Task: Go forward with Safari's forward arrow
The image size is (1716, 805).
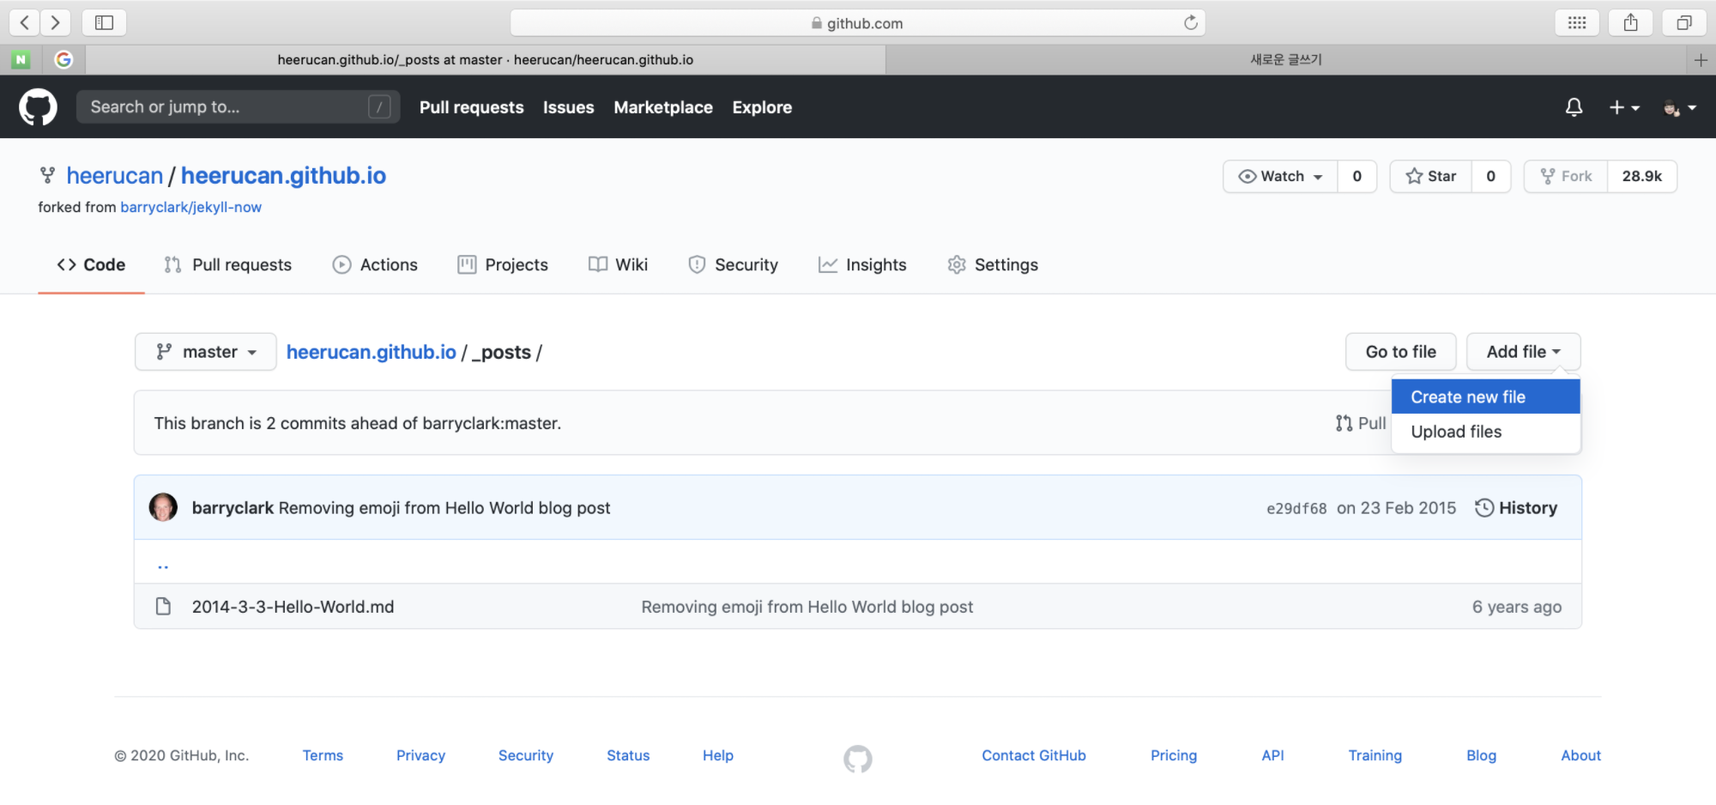Action: [55, 22]
